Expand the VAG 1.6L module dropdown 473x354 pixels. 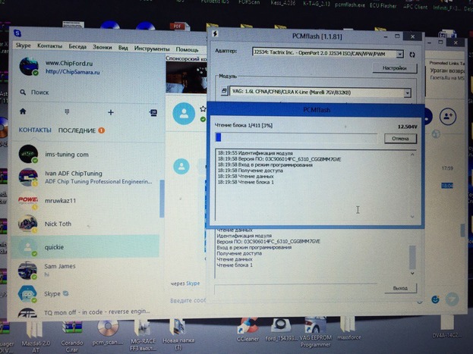407,92
